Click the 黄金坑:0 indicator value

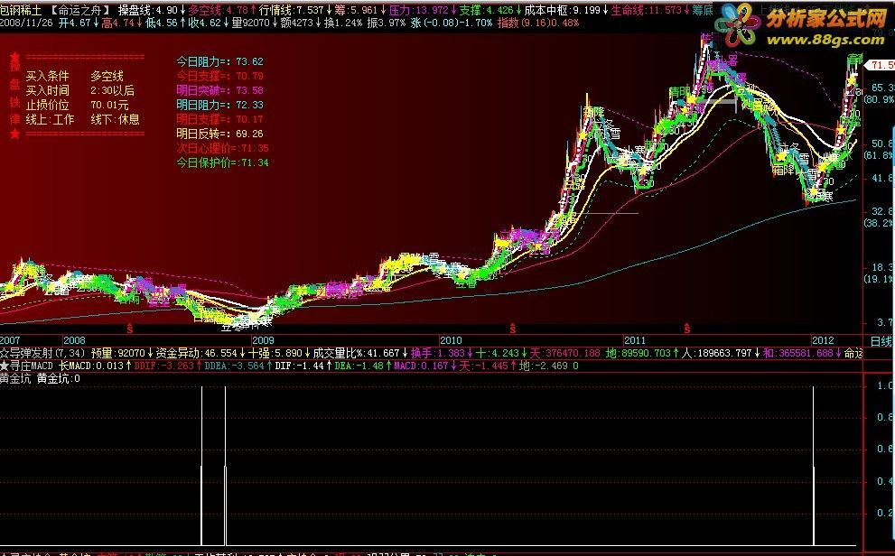59,379
